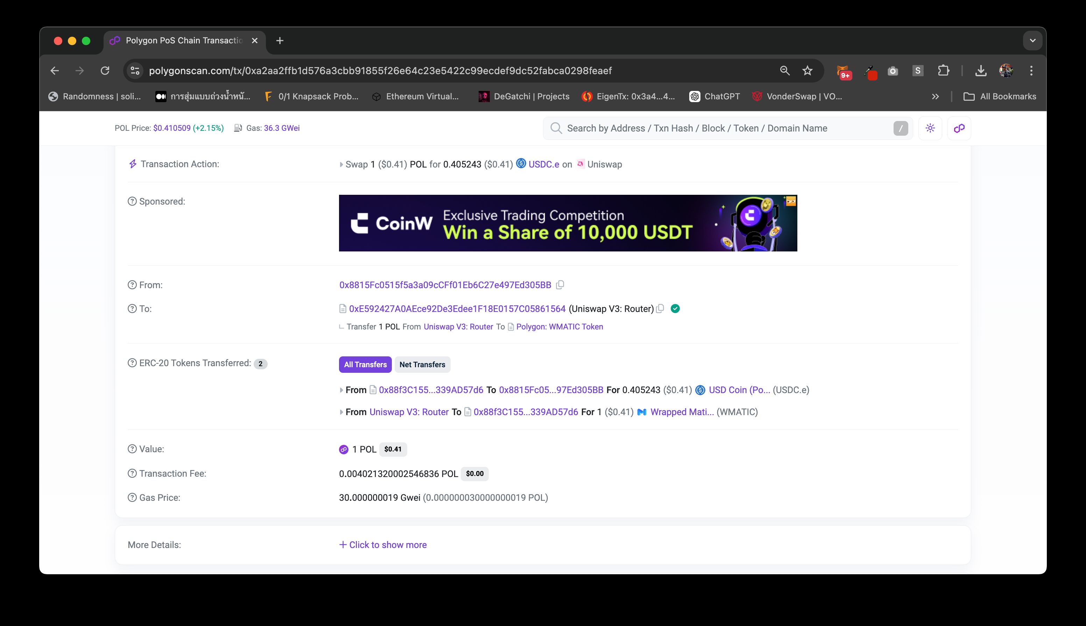Image resolution: width=1086 pixels, height=626 pixels.
Task: Open a new browser tab
Action: coord(280,41)
